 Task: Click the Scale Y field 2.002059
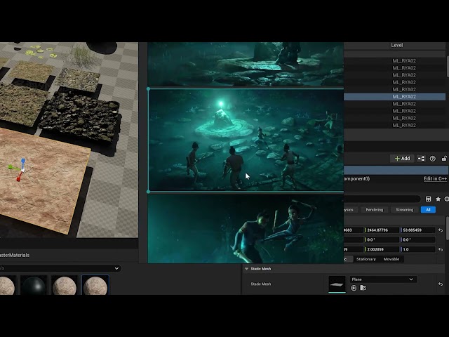point(382,250)
